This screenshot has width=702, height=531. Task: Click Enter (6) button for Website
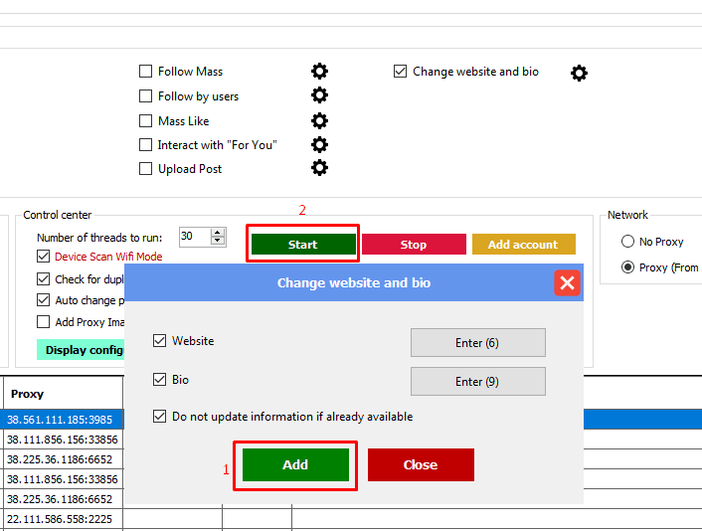tap(477, 342)
